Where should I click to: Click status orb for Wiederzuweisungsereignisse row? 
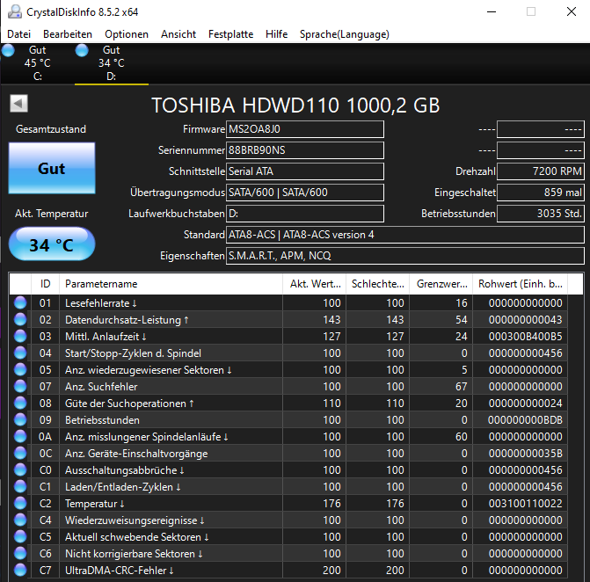coord(20,520)
